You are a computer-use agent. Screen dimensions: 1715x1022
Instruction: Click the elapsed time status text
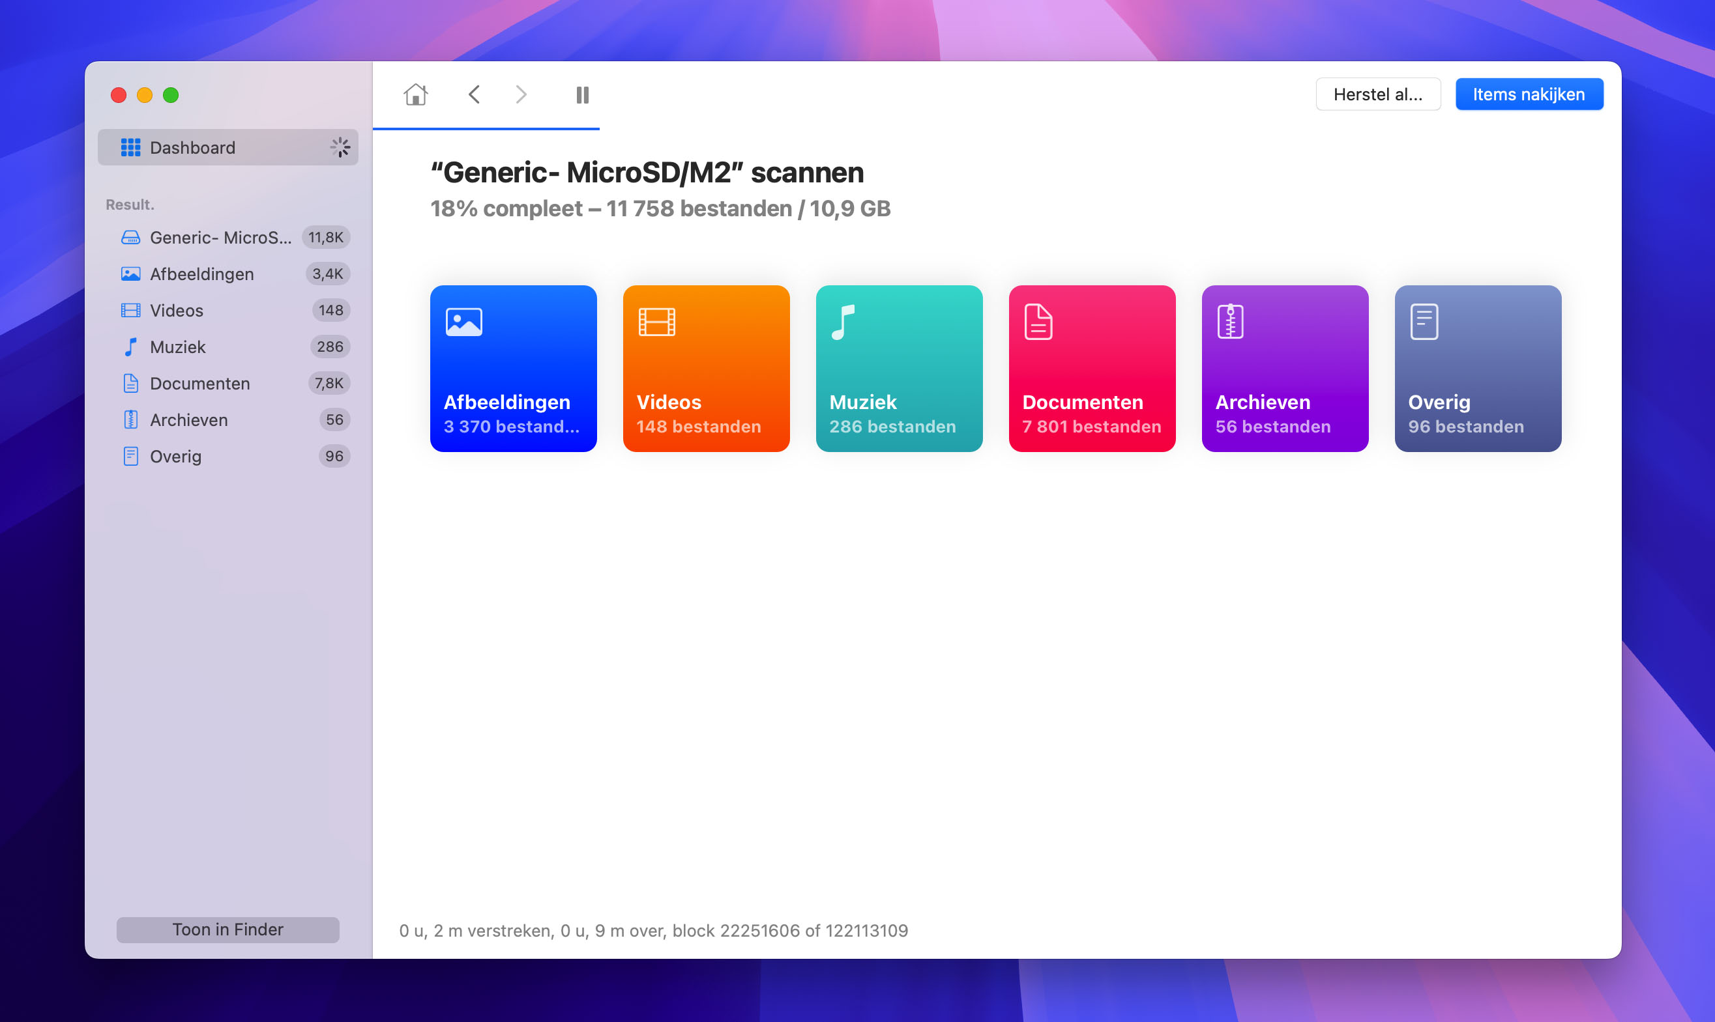[653, 930]
